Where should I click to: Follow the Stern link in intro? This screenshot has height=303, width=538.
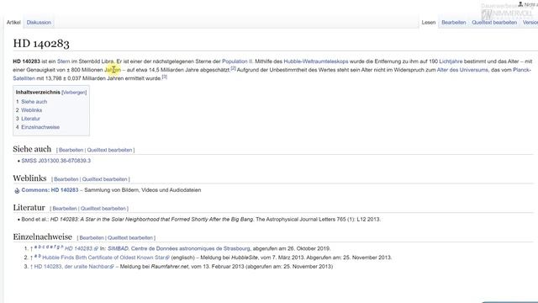click(x=64, y=61)
